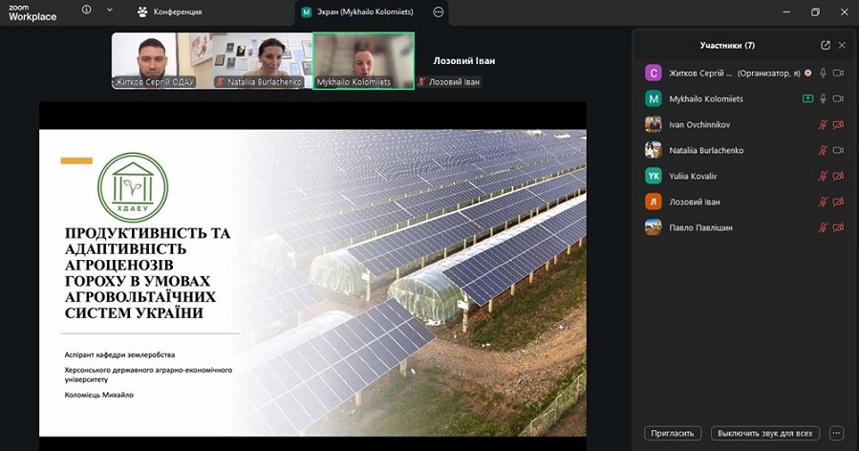Screen dimensions: 859x451
Task: Click Nataliia Burlachenko's camera icon
Action: 838,150
